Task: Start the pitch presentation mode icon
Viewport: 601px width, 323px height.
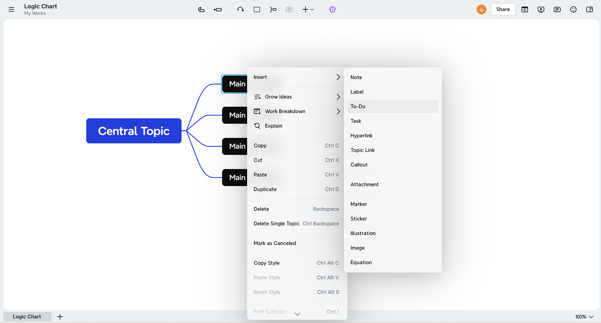Action: point(541,9)
